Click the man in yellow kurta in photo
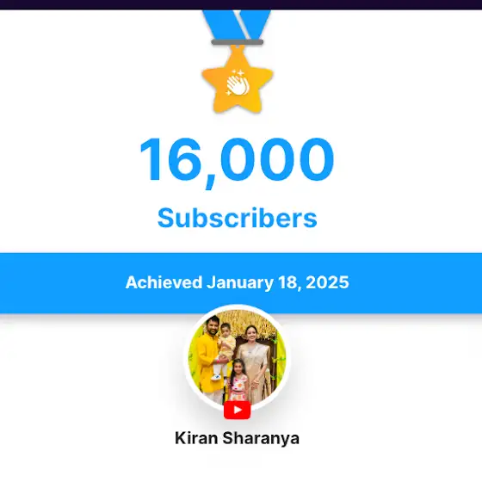The width and height of the screenshot is (482, 482). (209, 358)
